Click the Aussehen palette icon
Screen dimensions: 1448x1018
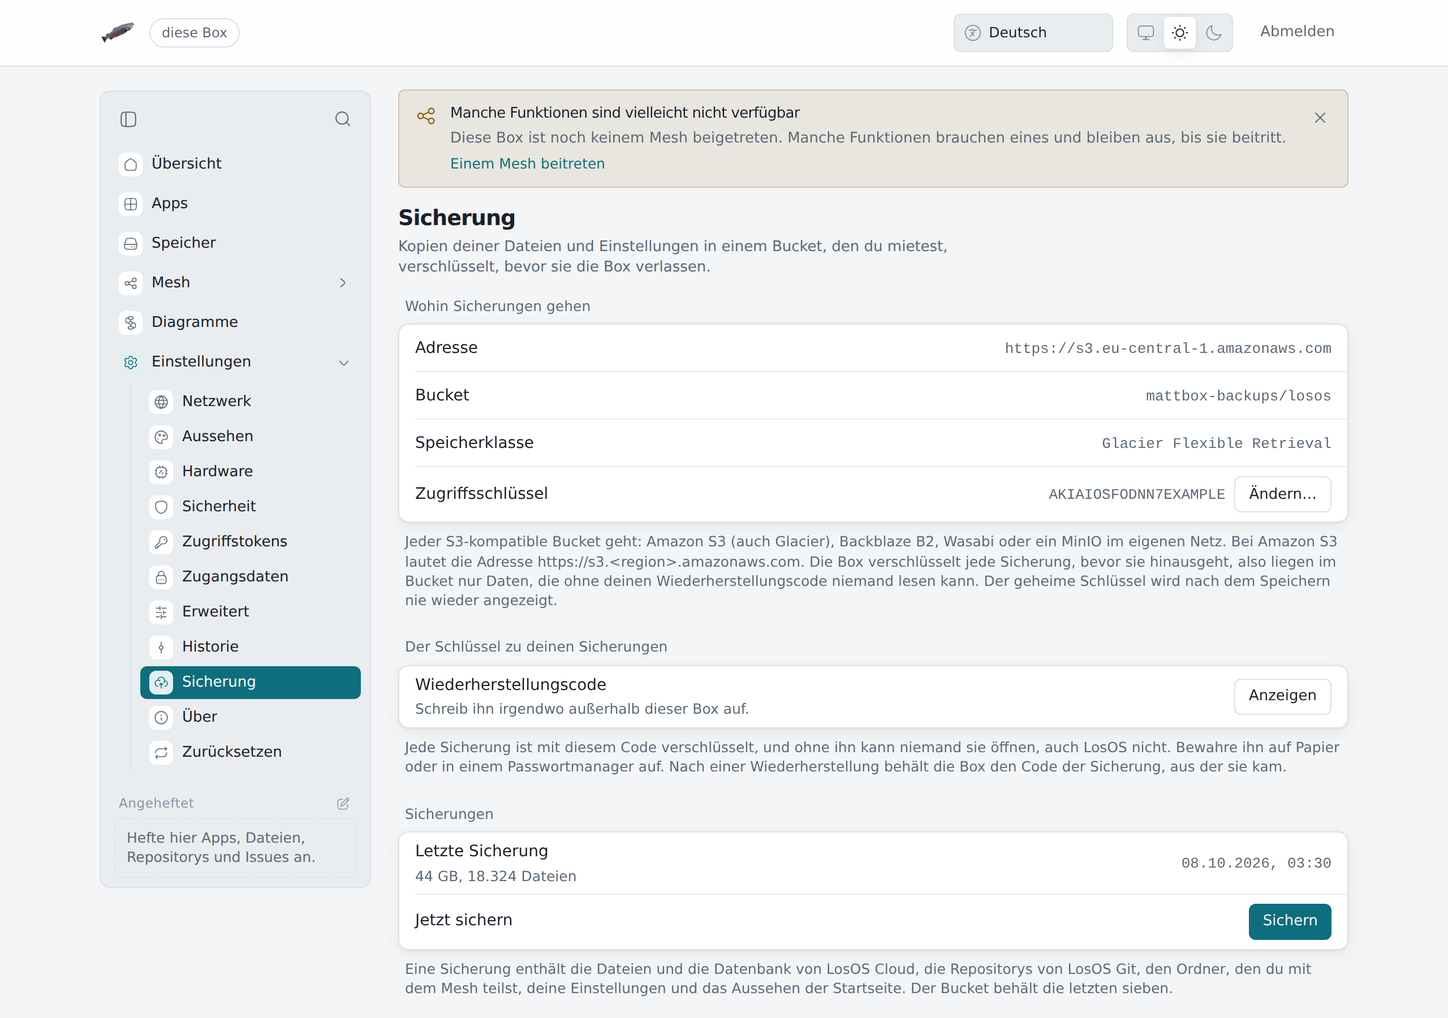pos(161,437)
